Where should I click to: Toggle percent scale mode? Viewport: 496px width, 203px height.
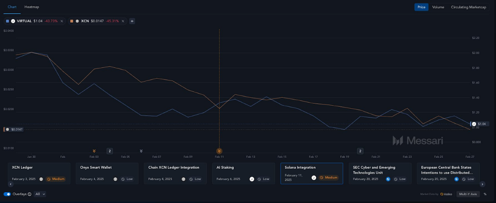tap(485, 194)
